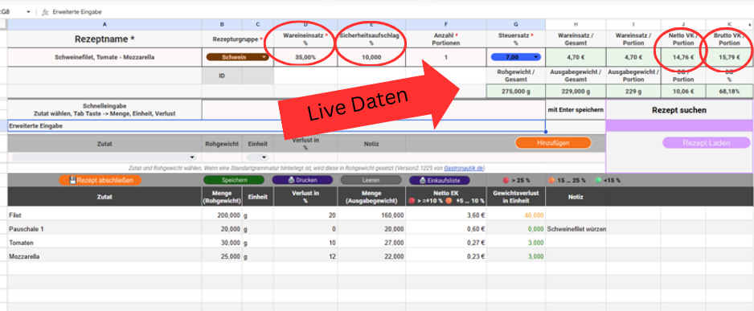
Task: Click the green Speichern button
Action: tap(234, 180)
